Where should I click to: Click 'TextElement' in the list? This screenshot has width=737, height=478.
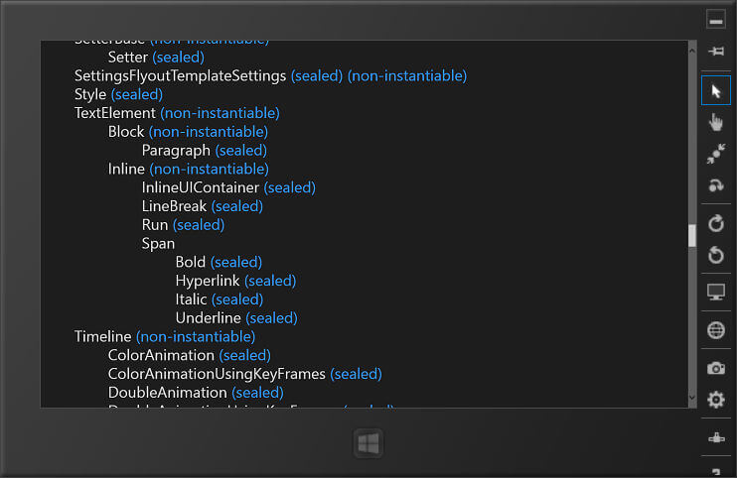coord(114,113)
